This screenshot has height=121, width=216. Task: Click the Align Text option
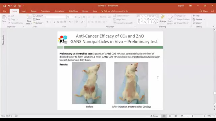119,19
